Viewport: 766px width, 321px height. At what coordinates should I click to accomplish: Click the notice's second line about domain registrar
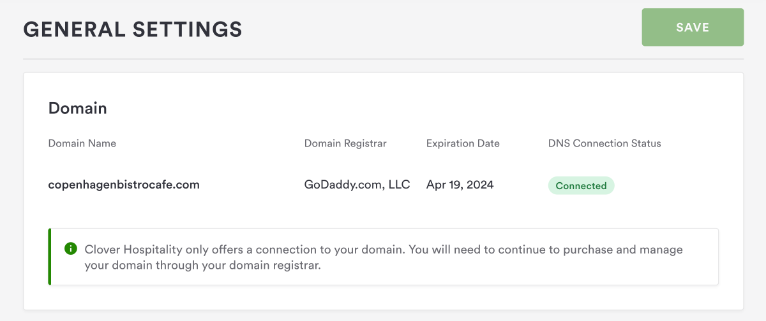(202, 265)
